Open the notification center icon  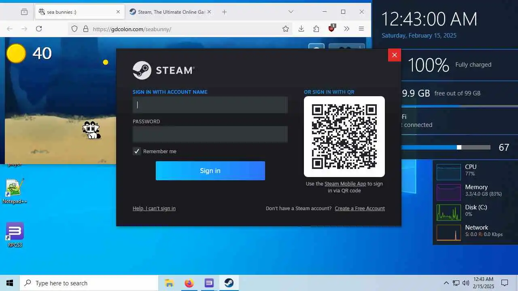tap(505, 283)
